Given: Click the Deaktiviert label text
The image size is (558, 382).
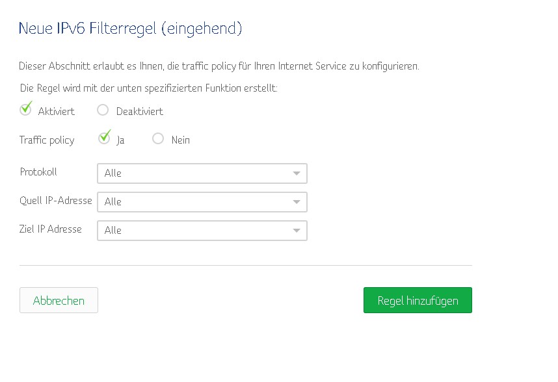Looking at the screenshot, I should [139, 112].
